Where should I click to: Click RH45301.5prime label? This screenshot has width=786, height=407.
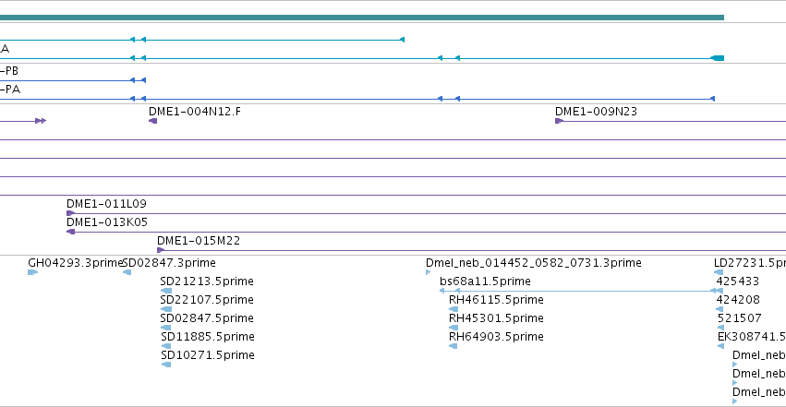coord(496,318)
